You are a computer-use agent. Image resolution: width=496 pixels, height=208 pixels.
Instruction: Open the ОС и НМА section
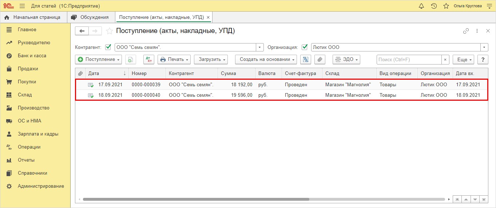click(35, 121)
